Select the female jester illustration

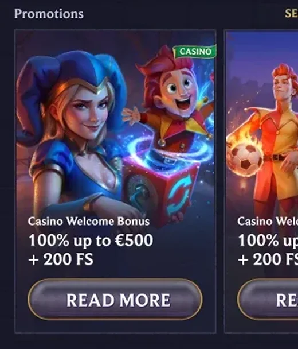(x=71, y=134)
